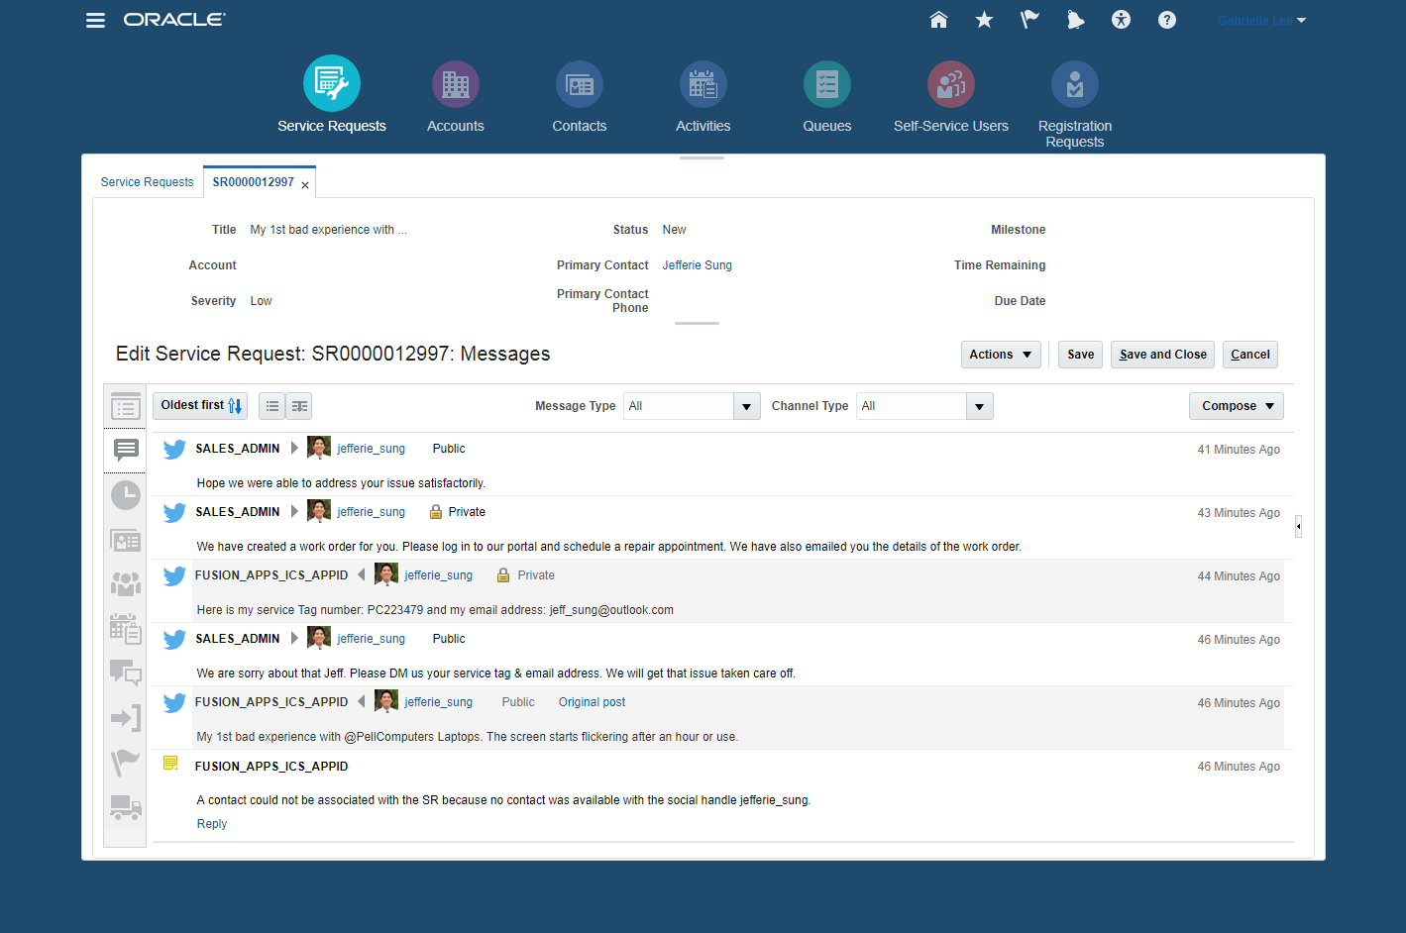The height and width of the screenshot is (933, 1406).
Task: Open the Original post link
Action: pos(592,702)
